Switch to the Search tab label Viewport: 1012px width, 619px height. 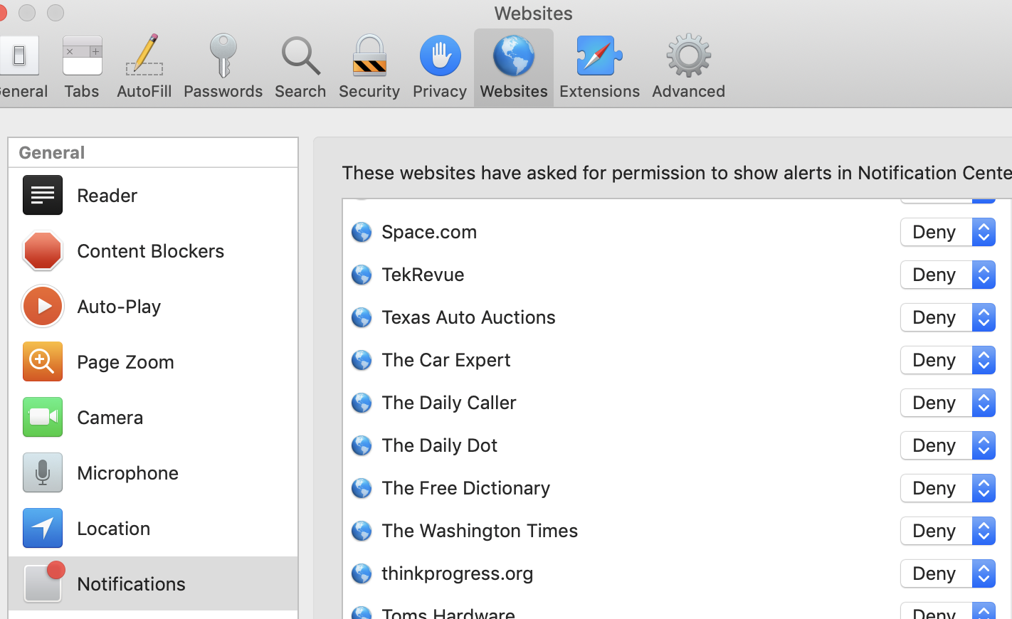(x=300, y=91)
